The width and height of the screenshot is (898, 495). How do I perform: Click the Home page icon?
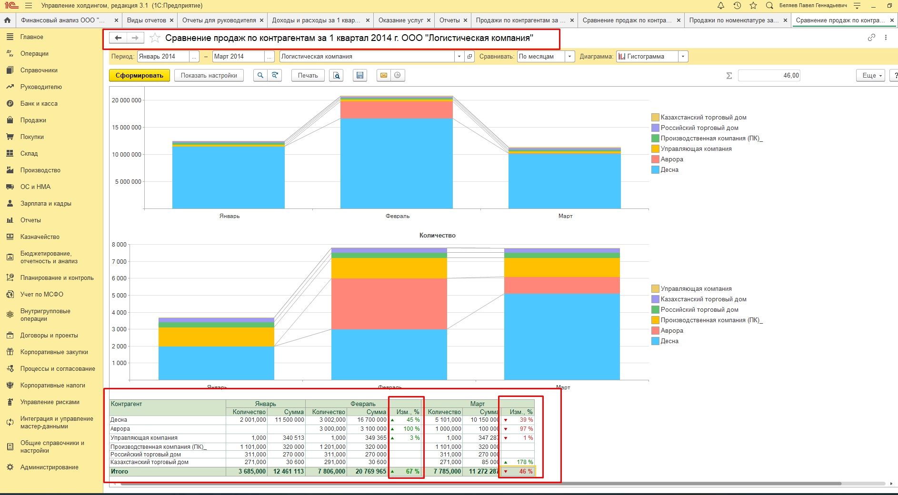7,20
